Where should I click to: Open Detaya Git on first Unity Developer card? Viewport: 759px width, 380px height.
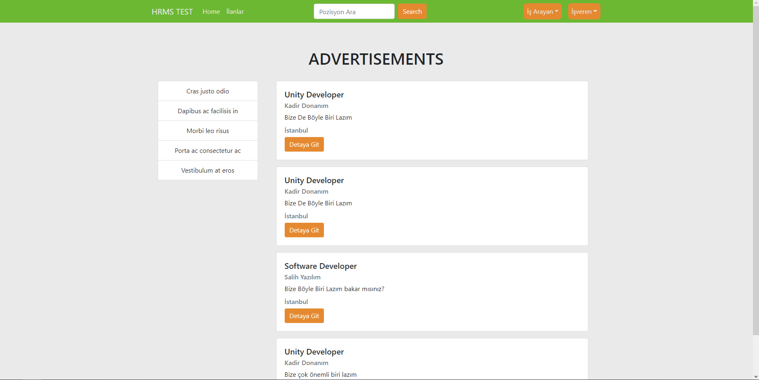(304, 145)
